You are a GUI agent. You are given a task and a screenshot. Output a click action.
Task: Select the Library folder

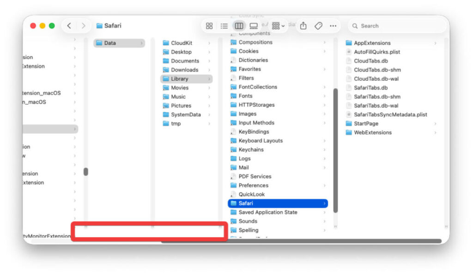(187, 79)
